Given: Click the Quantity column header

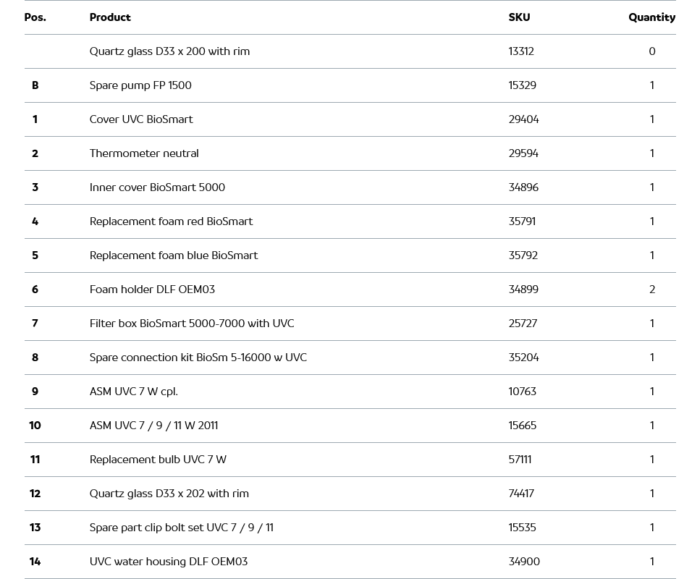Looking at the screenshot, I should (651, 17).
